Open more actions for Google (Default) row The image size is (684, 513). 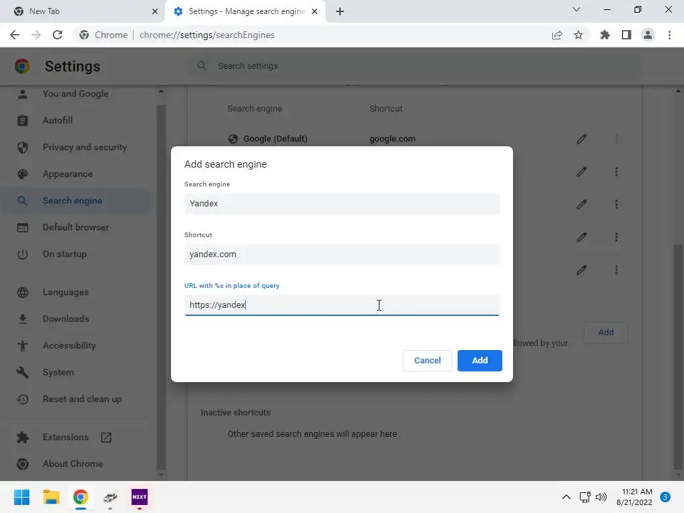pyautogui.click(x=616, y=139)
